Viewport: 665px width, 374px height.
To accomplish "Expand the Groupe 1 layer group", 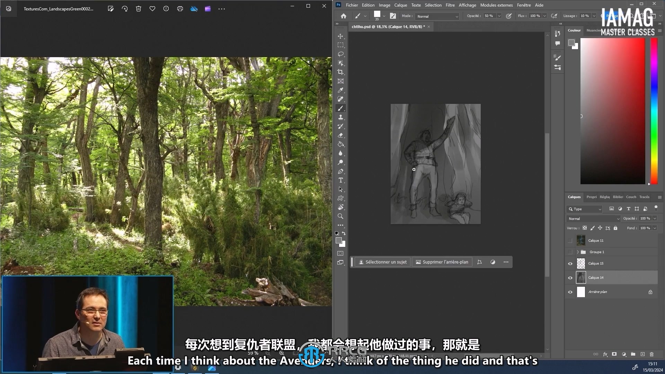I will (578, 252).
